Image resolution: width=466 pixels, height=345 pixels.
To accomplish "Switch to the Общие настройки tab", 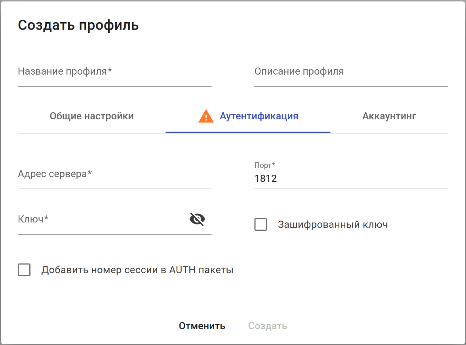I will (91, 117).
